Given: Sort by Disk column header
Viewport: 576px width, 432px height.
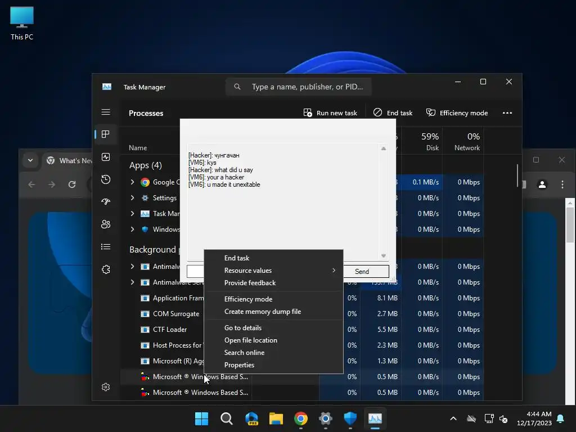Looking at the screenshot, I should 422,141.
